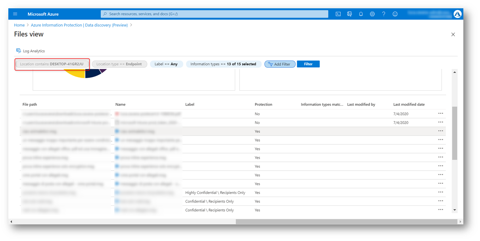This screenshot has width=480, height=241.
Task: Edit the Location contains DESKTOP-41GR2JU filter
Action: [x=52, y=64]
